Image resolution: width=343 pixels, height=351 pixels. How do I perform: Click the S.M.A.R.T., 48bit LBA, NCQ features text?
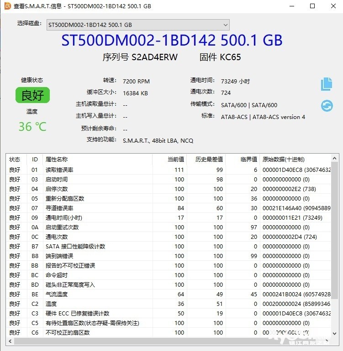pyautogui.click(x=158, y=140)
